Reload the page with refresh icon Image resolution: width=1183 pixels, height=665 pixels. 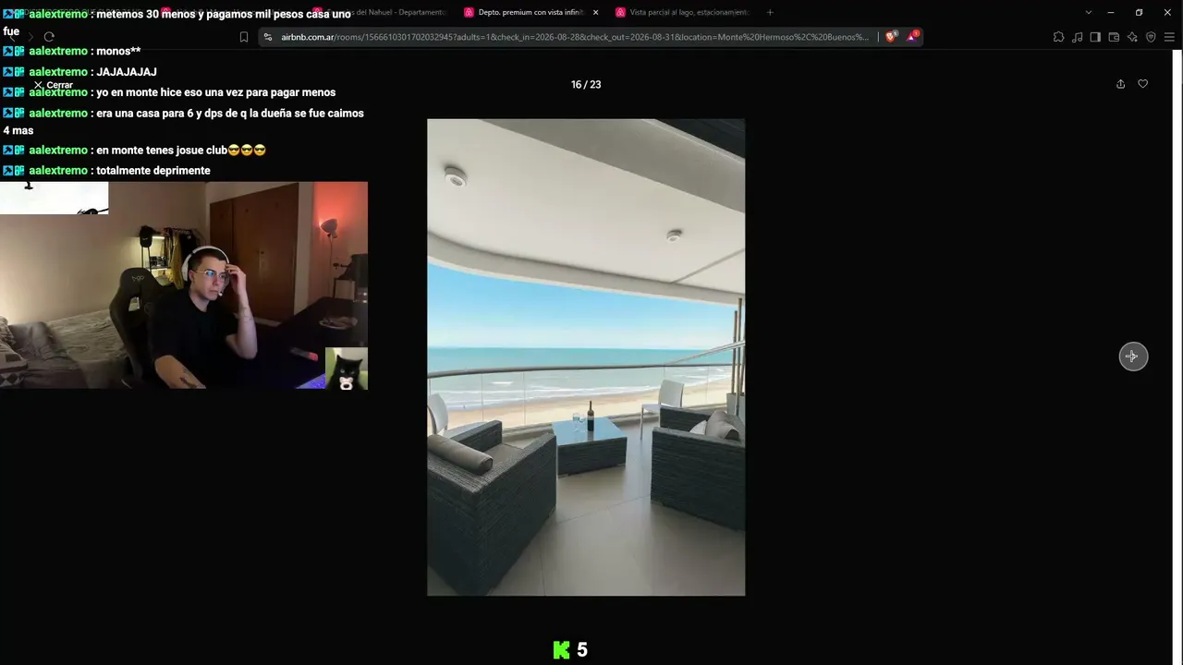(x=49, y=37)
